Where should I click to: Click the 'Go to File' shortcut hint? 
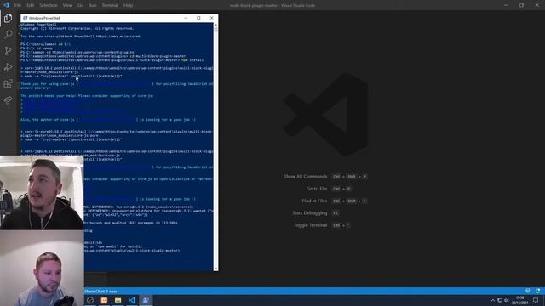[x=329, y=189]
